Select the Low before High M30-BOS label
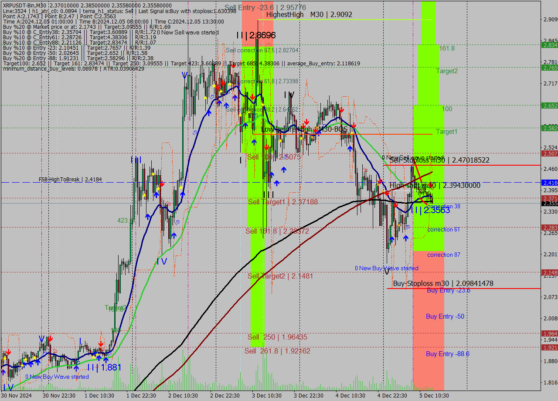The width and height of the screenshot is (558, 401). click(x=304, y=129)
